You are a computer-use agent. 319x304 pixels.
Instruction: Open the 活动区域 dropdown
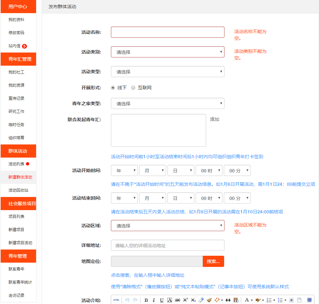pyautogui.click(x=168, y=226)
